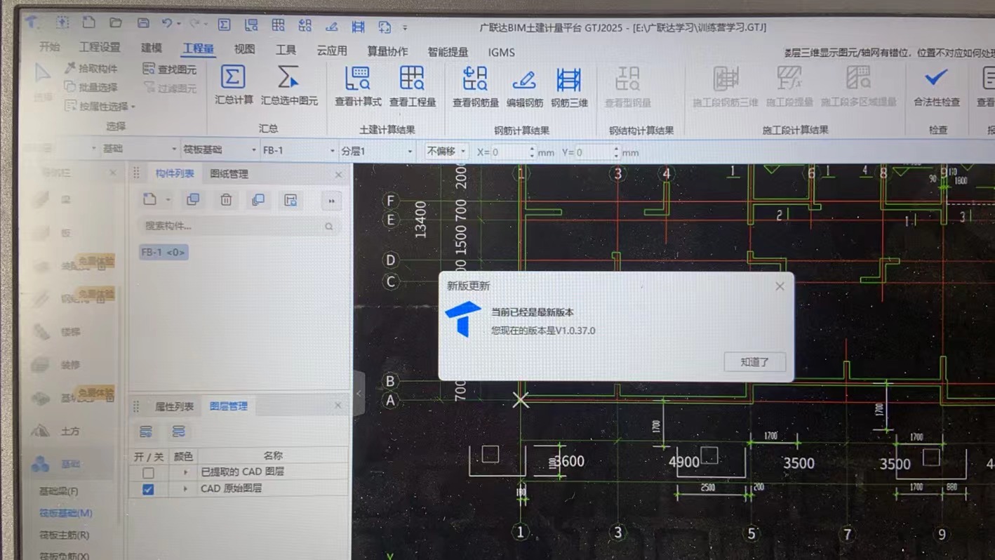The height and width of the screenshot is (560, 995).
Task: Switch to 智能提量 ribbon tab
Action: [448, 52]
